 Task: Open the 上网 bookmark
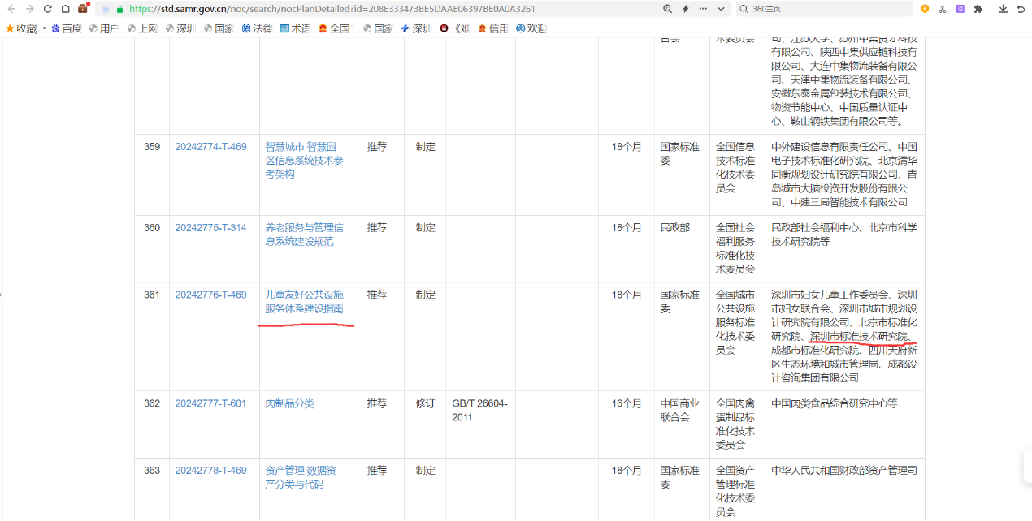click(142, 28)
